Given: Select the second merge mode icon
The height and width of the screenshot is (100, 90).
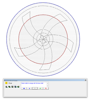Looking at the screenshot, I should pos(9,87).
